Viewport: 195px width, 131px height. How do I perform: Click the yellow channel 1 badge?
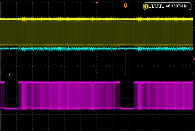coord(146,6)
